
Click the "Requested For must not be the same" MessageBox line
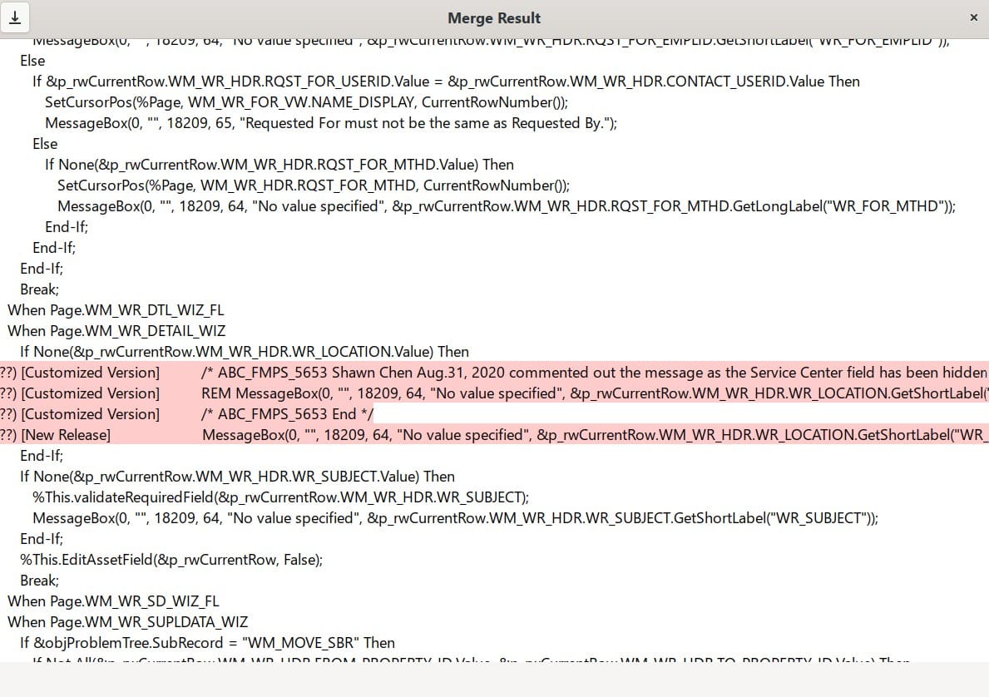(x=330, y=123)
